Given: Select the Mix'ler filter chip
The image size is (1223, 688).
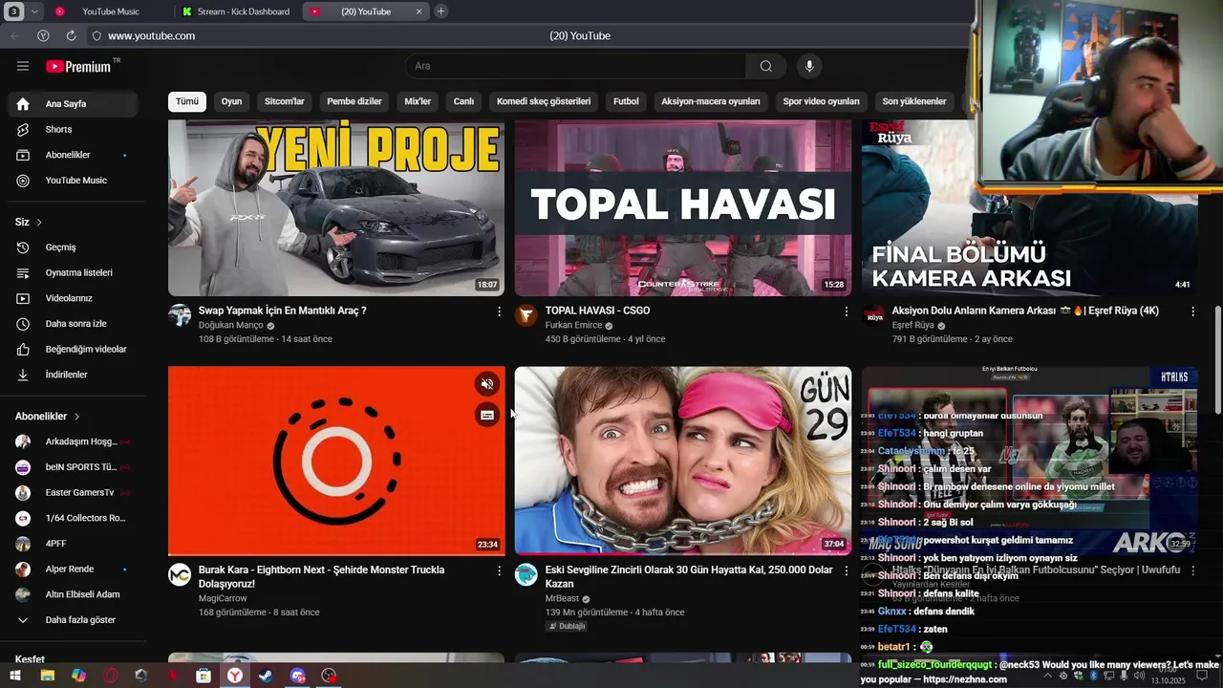Looking at the screenshot, I should point(418,101).
